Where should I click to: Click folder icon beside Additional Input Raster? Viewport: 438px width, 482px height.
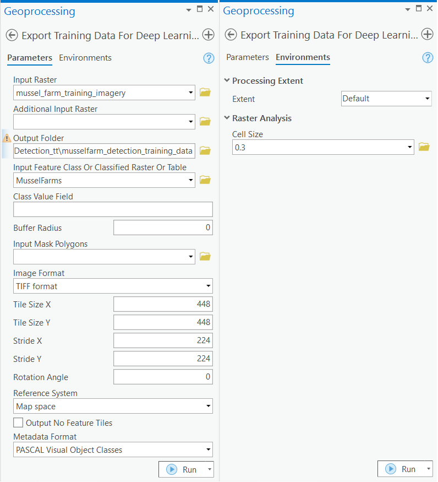(205, 121)
